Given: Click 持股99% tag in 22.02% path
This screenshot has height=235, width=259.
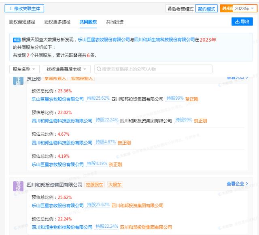Looking at the screenshot, I should point(184,120).
